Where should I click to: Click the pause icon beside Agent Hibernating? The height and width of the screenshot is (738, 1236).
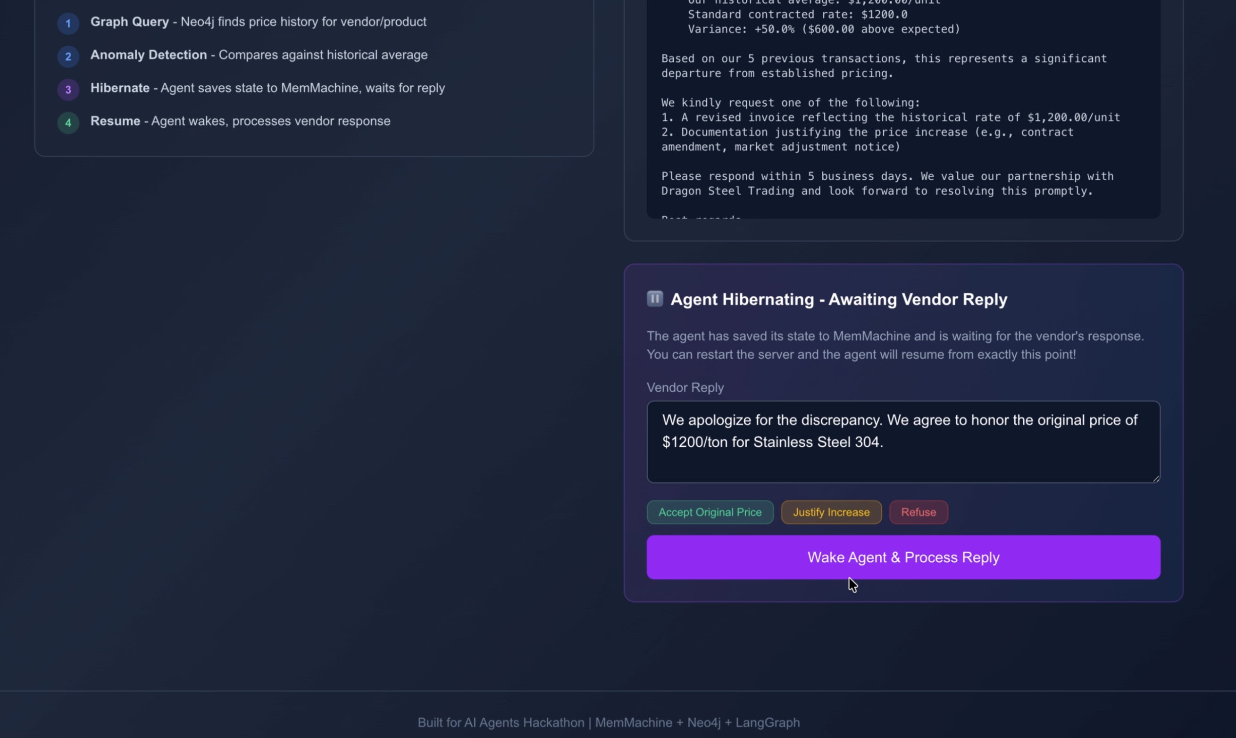pos(655,298)
